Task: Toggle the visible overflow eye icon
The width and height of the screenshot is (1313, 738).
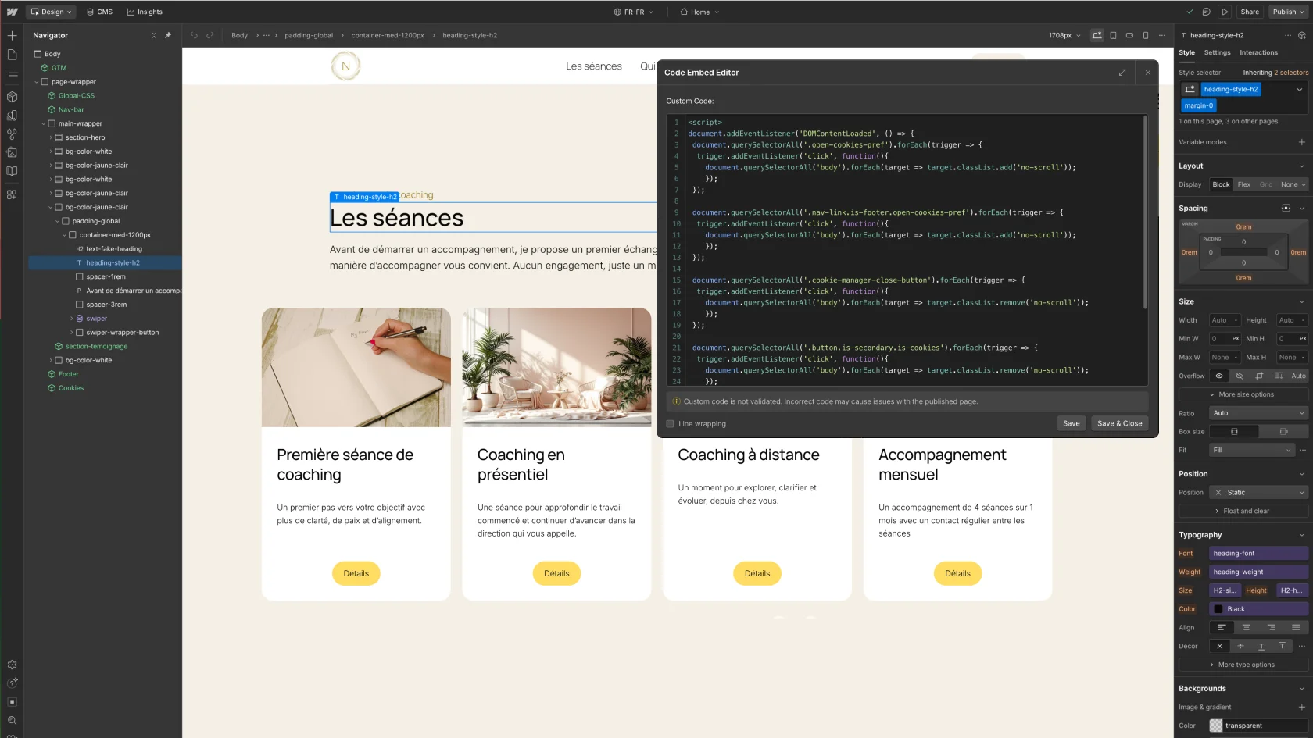Action: [x=1219, y=376]
